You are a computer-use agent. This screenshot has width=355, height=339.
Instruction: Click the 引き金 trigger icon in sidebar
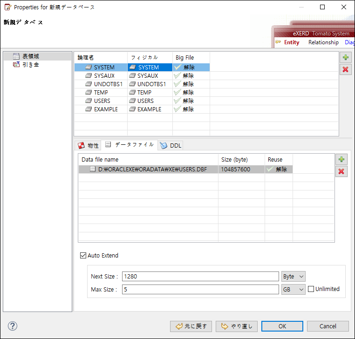pos(16,65)
